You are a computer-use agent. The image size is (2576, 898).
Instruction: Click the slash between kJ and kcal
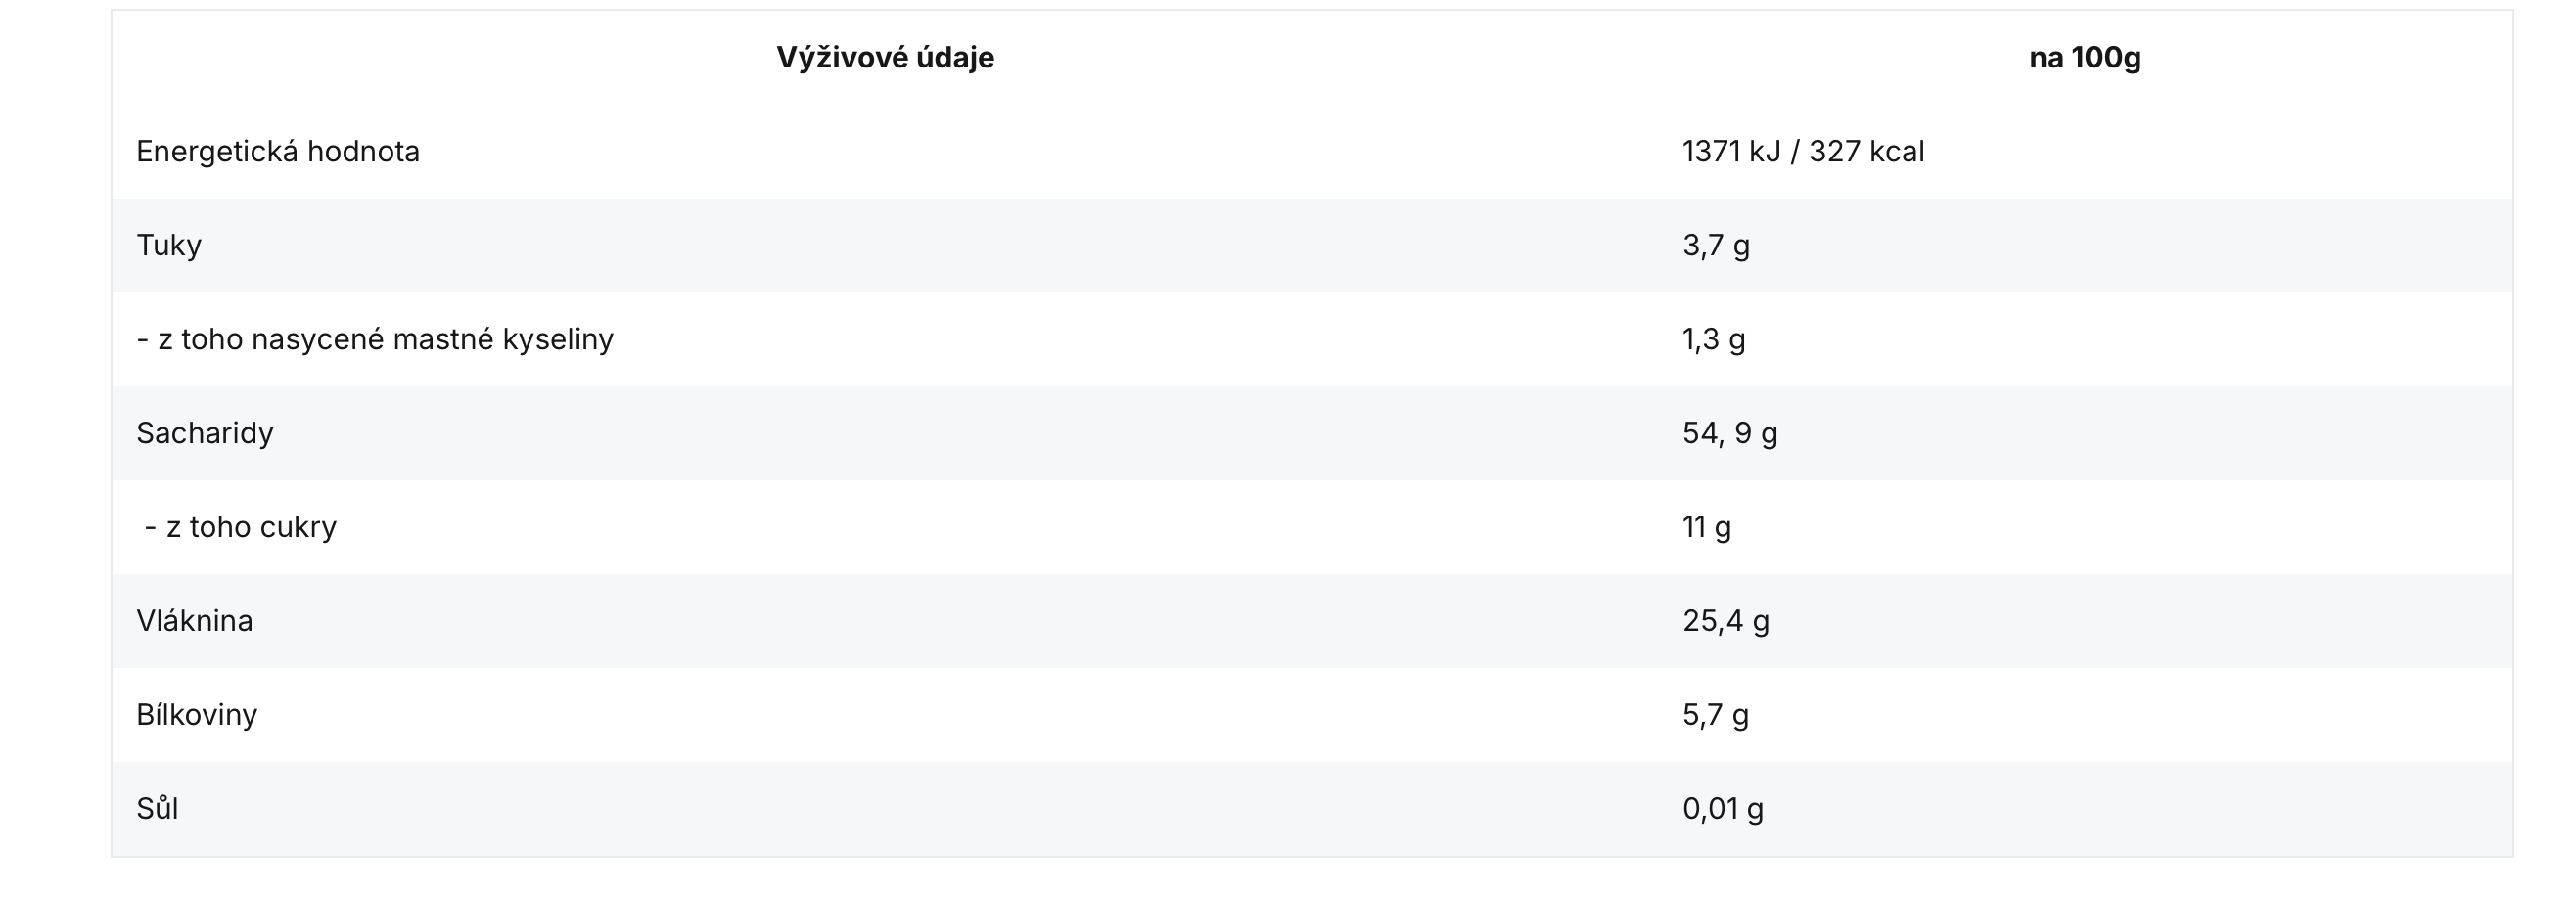pyautogui.click(x=1795, y=152)
